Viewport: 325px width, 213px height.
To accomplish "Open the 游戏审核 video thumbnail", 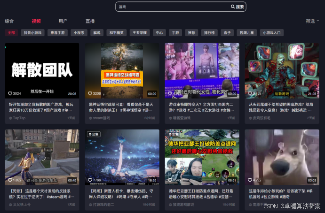I will click(202, 71).
